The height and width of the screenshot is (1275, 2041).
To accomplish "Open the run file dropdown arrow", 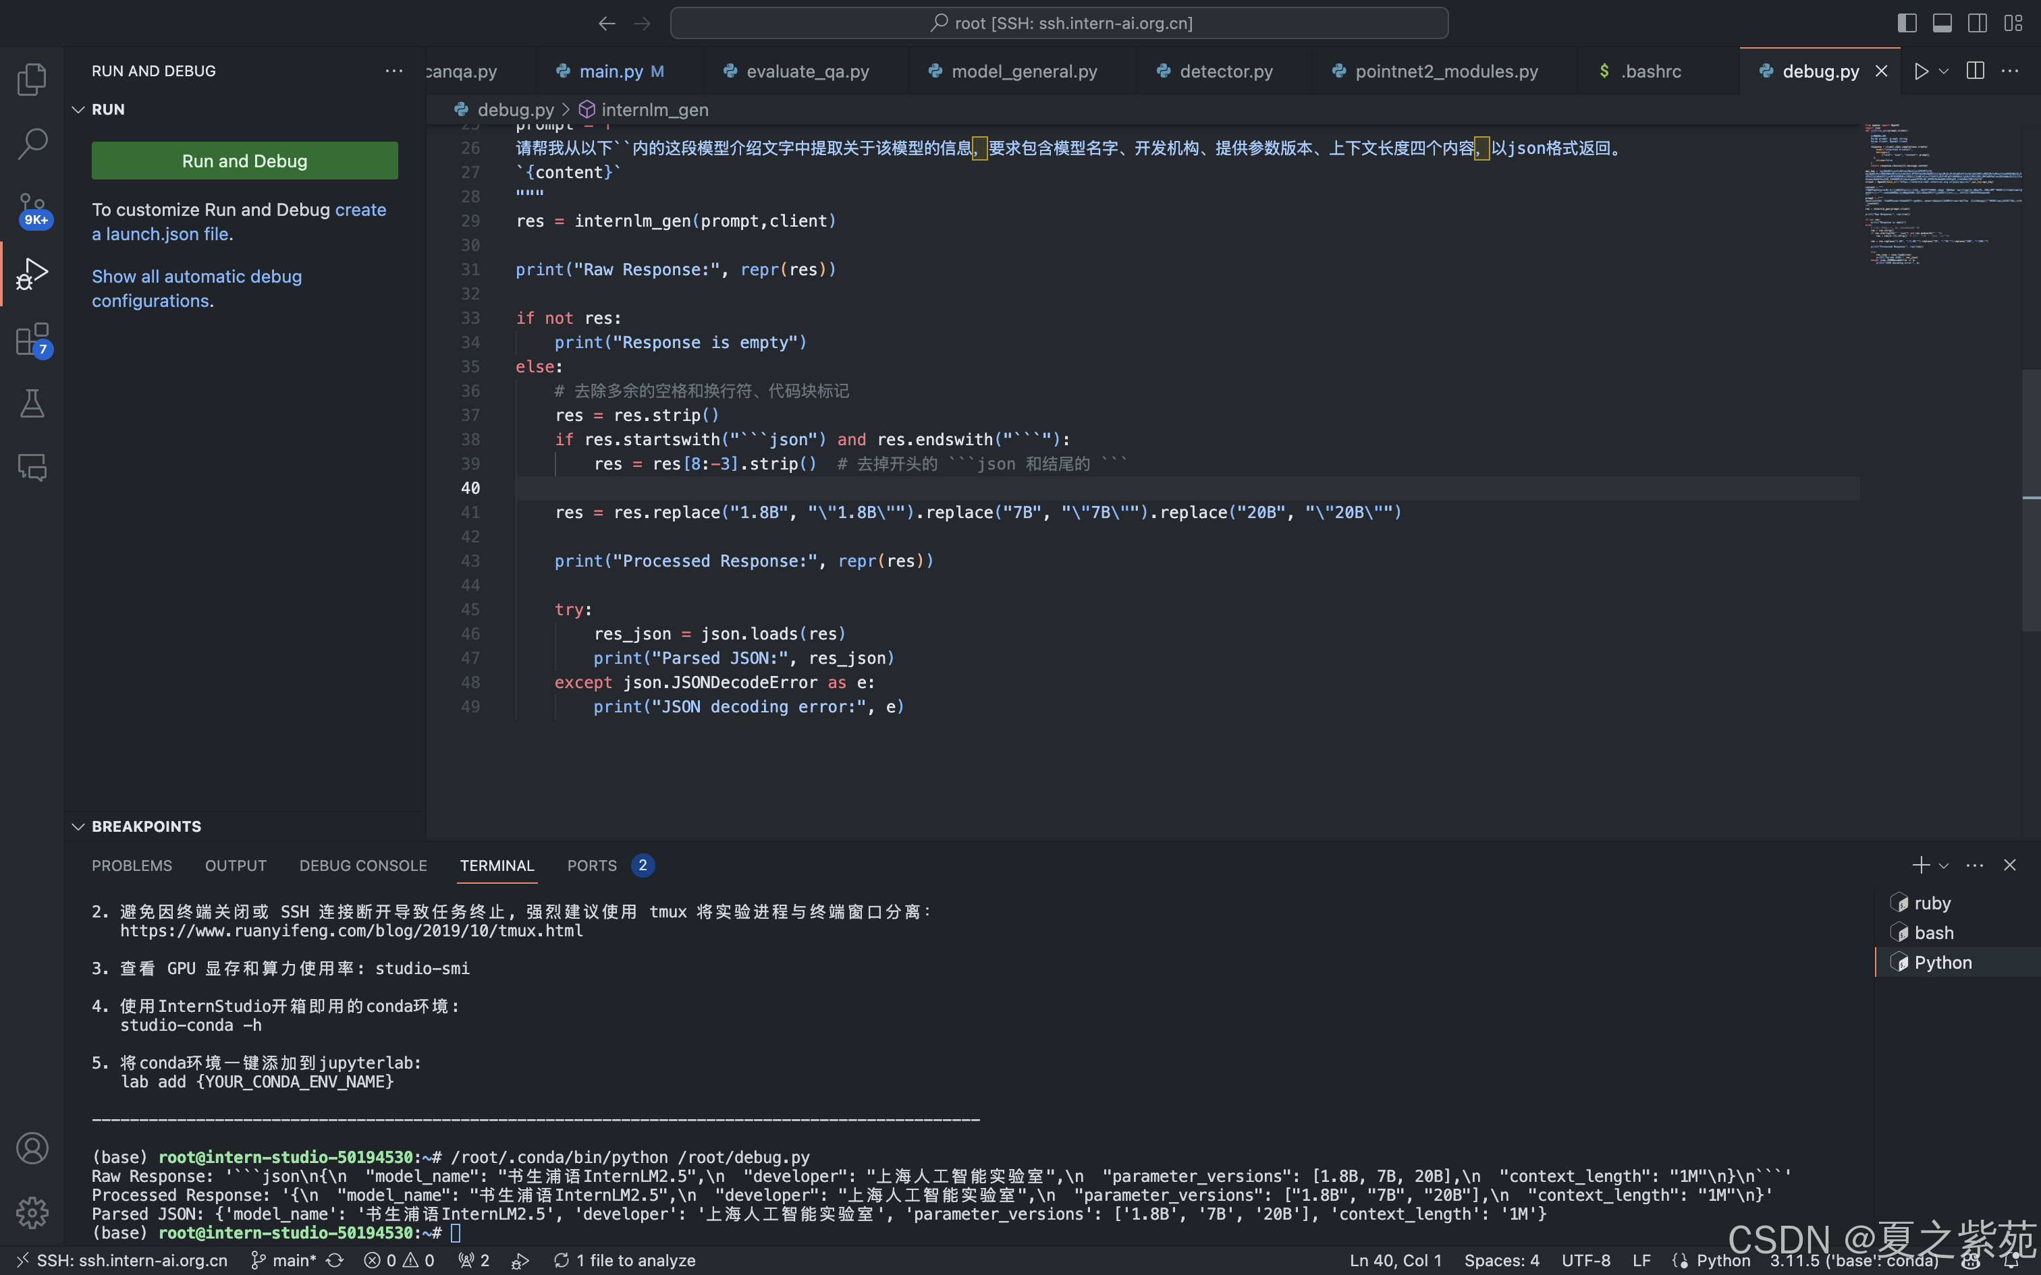I will (x=1944, y=72).
